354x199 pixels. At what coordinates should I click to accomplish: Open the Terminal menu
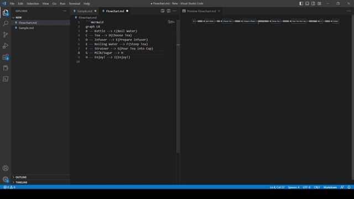[x=75, y=3]
